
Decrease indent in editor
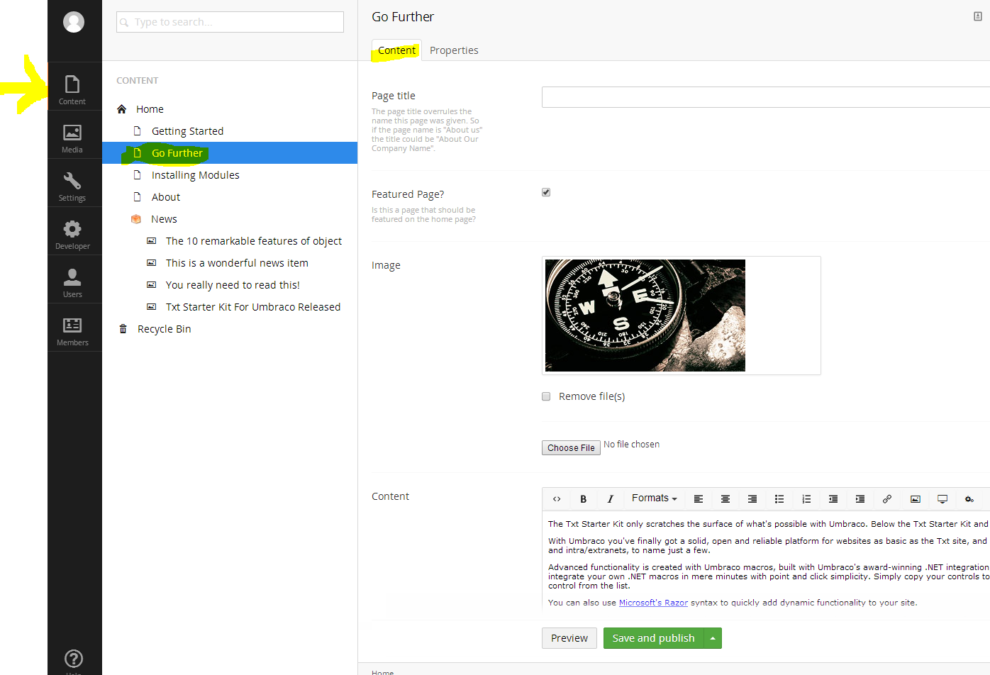833,499
